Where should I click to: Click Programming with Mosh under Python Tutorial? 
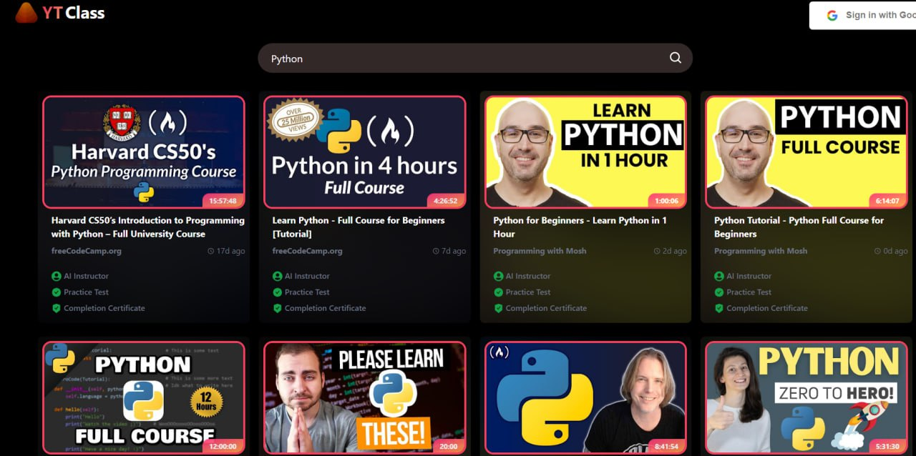pyautogui.click(x=761, y=251)
